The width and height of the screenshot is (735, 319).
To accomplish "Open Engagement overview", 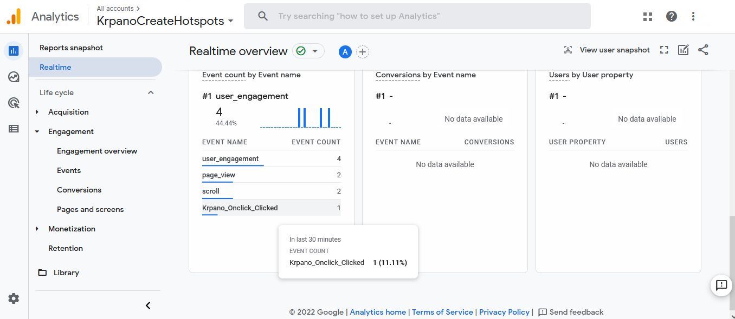I will click(97, 151).
